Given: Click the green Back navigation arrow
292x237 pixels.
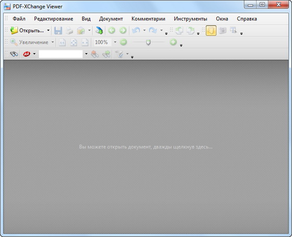Looking at the screenshot, I should point(112,30).
